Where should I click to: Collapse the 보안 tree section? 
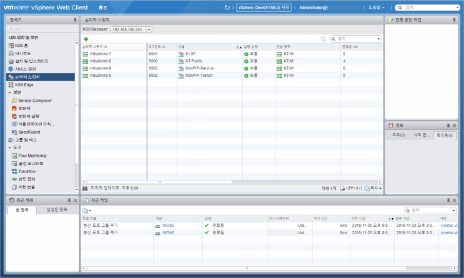click(x=10, y=92)
